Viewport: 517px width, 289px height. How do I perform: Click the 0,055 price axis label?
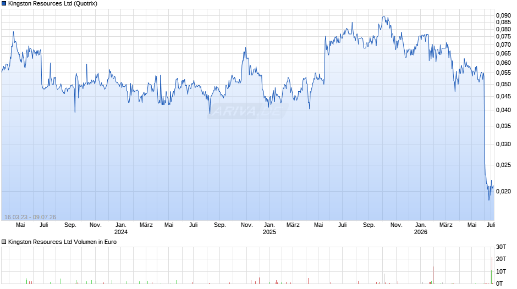pyautogui.click(x=503, y=73)
